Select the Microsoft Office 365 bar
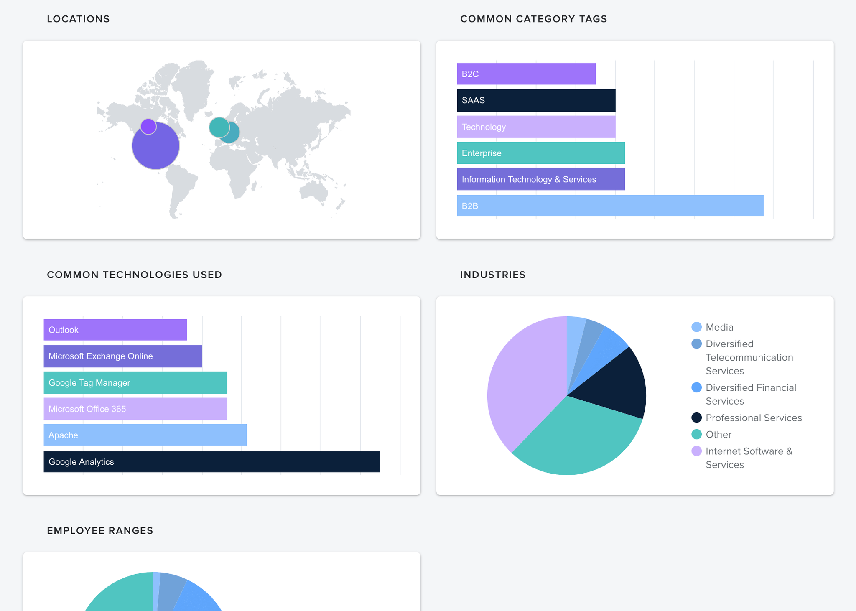Screen dimensions: 856x611 tap(135, 409)
